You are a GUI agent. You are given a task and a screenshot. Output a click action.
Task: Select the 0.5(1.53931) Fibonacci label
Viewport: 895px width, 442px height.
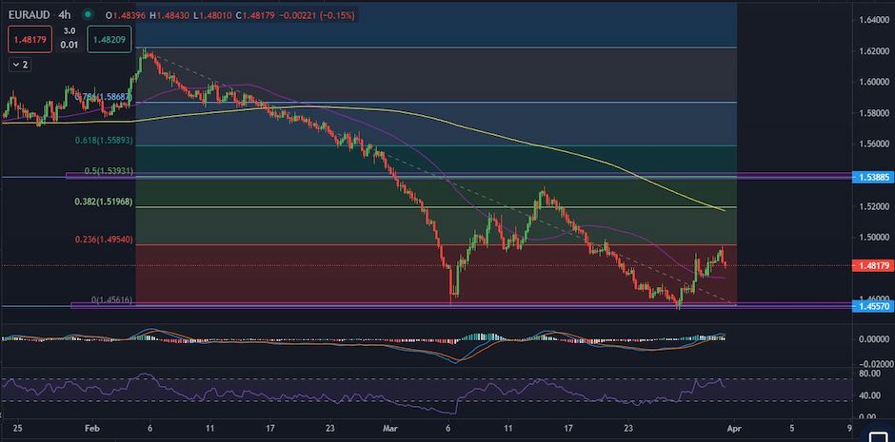click(x=109, y=171)
